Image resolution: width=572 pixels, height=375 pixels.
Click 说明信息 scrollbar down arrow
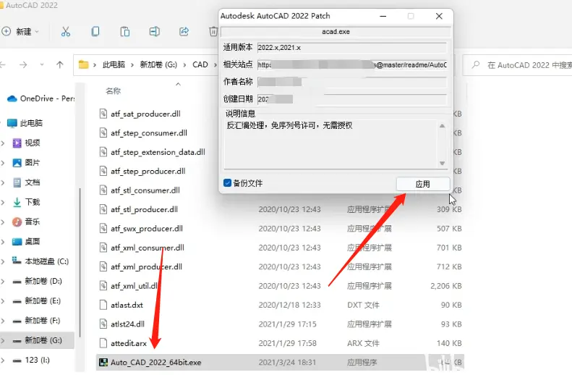[x=442, y=163]
